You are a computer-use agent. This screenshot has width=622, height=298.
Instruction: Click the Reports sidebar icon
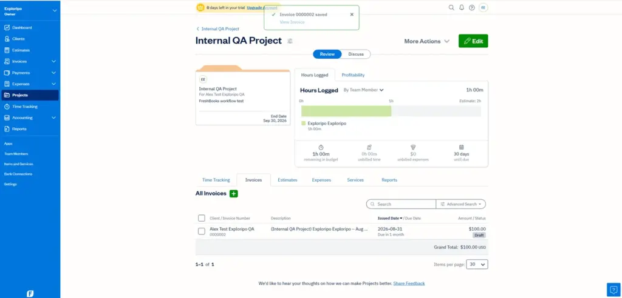tap(7, 129)
